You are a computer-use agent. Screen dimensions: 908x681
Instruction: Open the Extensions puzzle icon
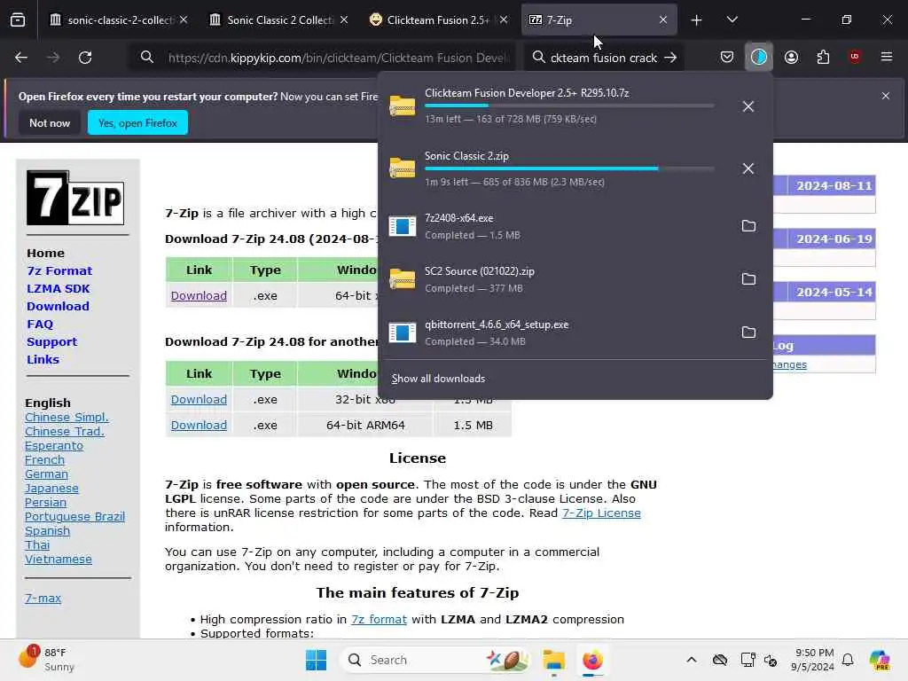click(823, 58)
